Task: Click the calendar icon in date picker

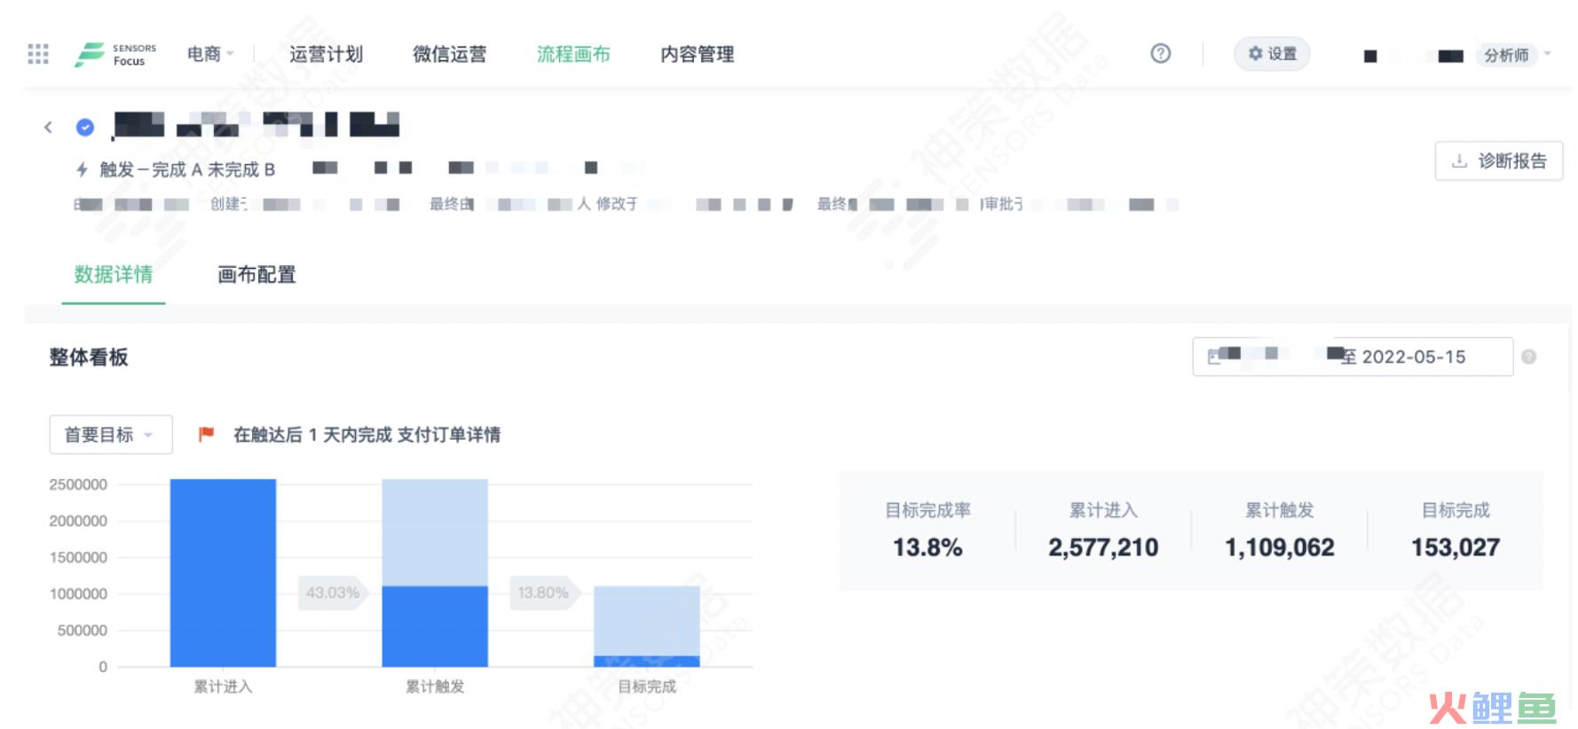Action: pyautogui.click(x=1213, y=357)
